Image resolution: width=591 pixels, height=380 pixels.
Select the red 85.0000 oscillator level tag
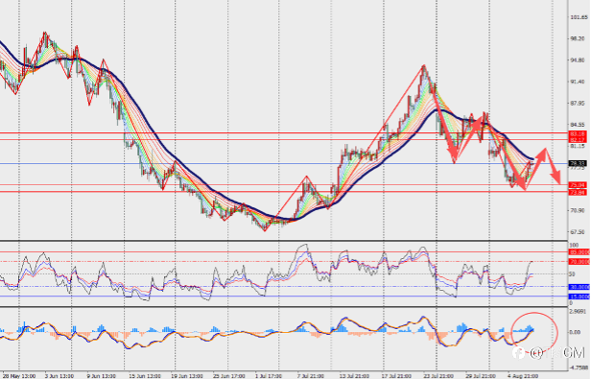(x=579, y=251)
